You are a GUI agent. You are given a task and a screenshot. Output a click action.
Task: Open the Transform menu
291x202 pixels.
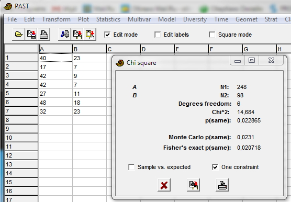tap(56, 19)
